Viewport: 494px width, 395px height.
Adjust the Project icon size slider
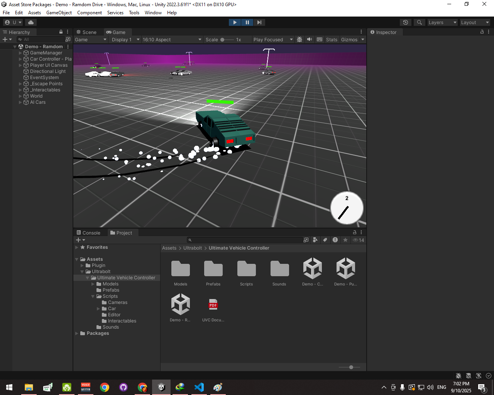click(350, 367)
